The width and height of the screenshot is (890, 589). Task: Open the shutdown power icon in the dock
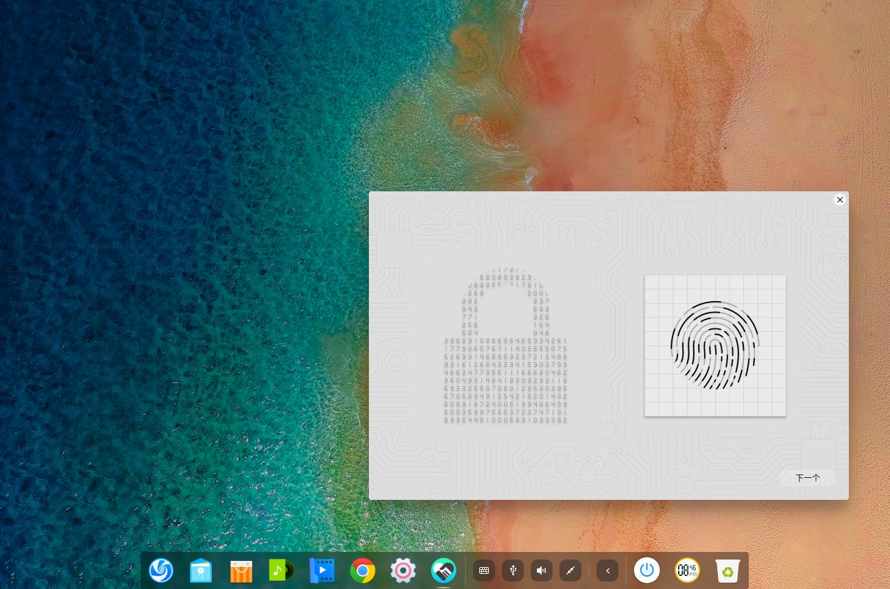pyautogui.click(x=647, y=570)
